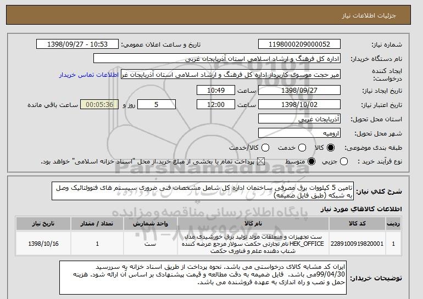Click the buyer notes text box
Image resolution: width=423 pixels, height=299 pixels.
[x=203, y=278]
